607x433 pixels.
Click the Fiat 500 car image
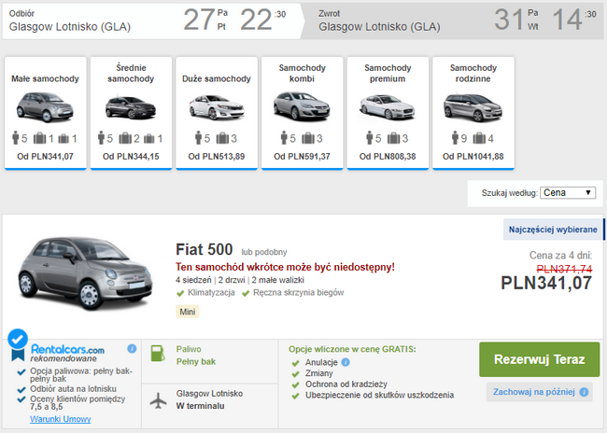(x=86, y=273)
